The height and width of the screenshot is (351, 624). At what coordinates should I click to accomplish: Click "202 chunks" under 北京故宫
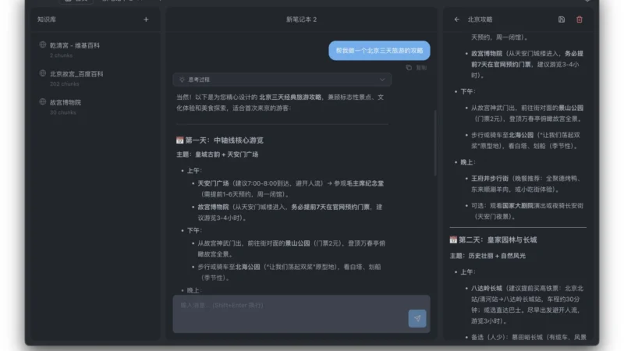65,84
